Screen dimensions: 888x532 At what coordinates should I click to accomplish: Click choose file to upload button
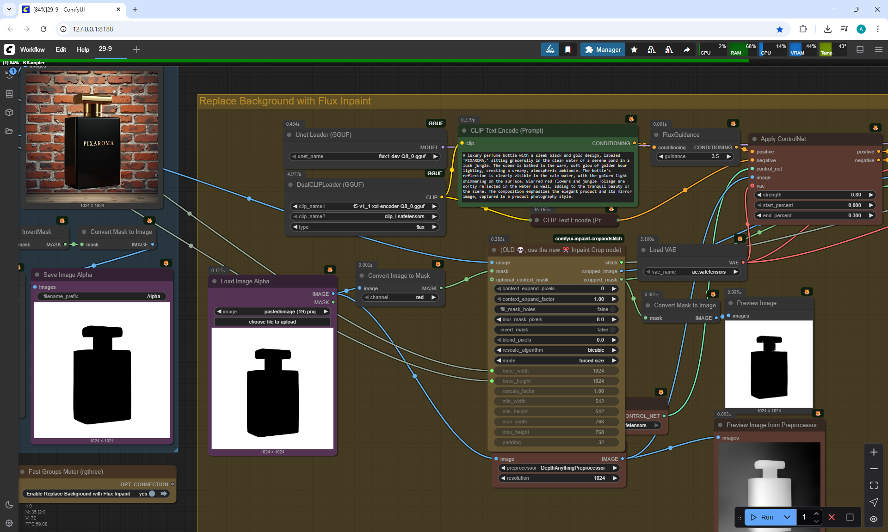pos(272,322)
